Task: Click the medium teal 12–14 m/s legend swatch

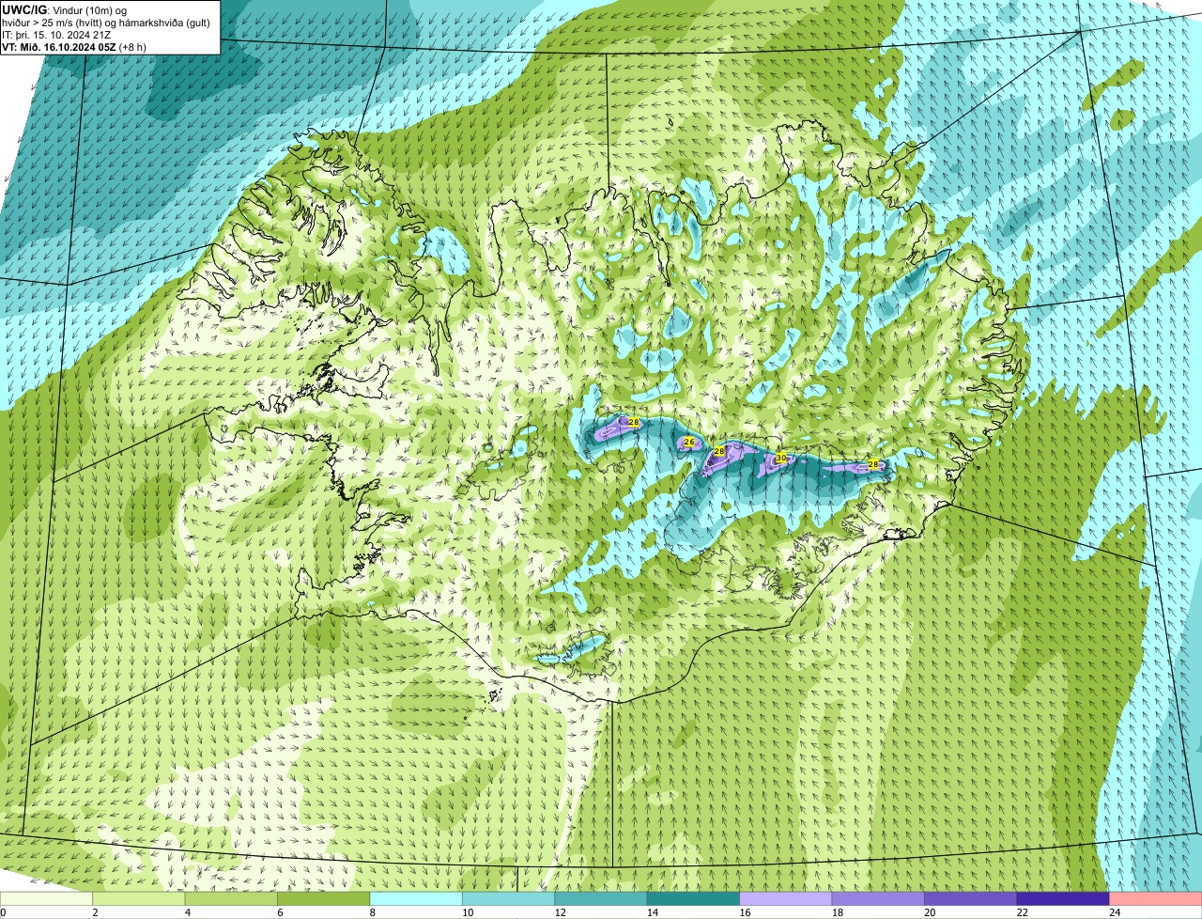Action: 602,898
